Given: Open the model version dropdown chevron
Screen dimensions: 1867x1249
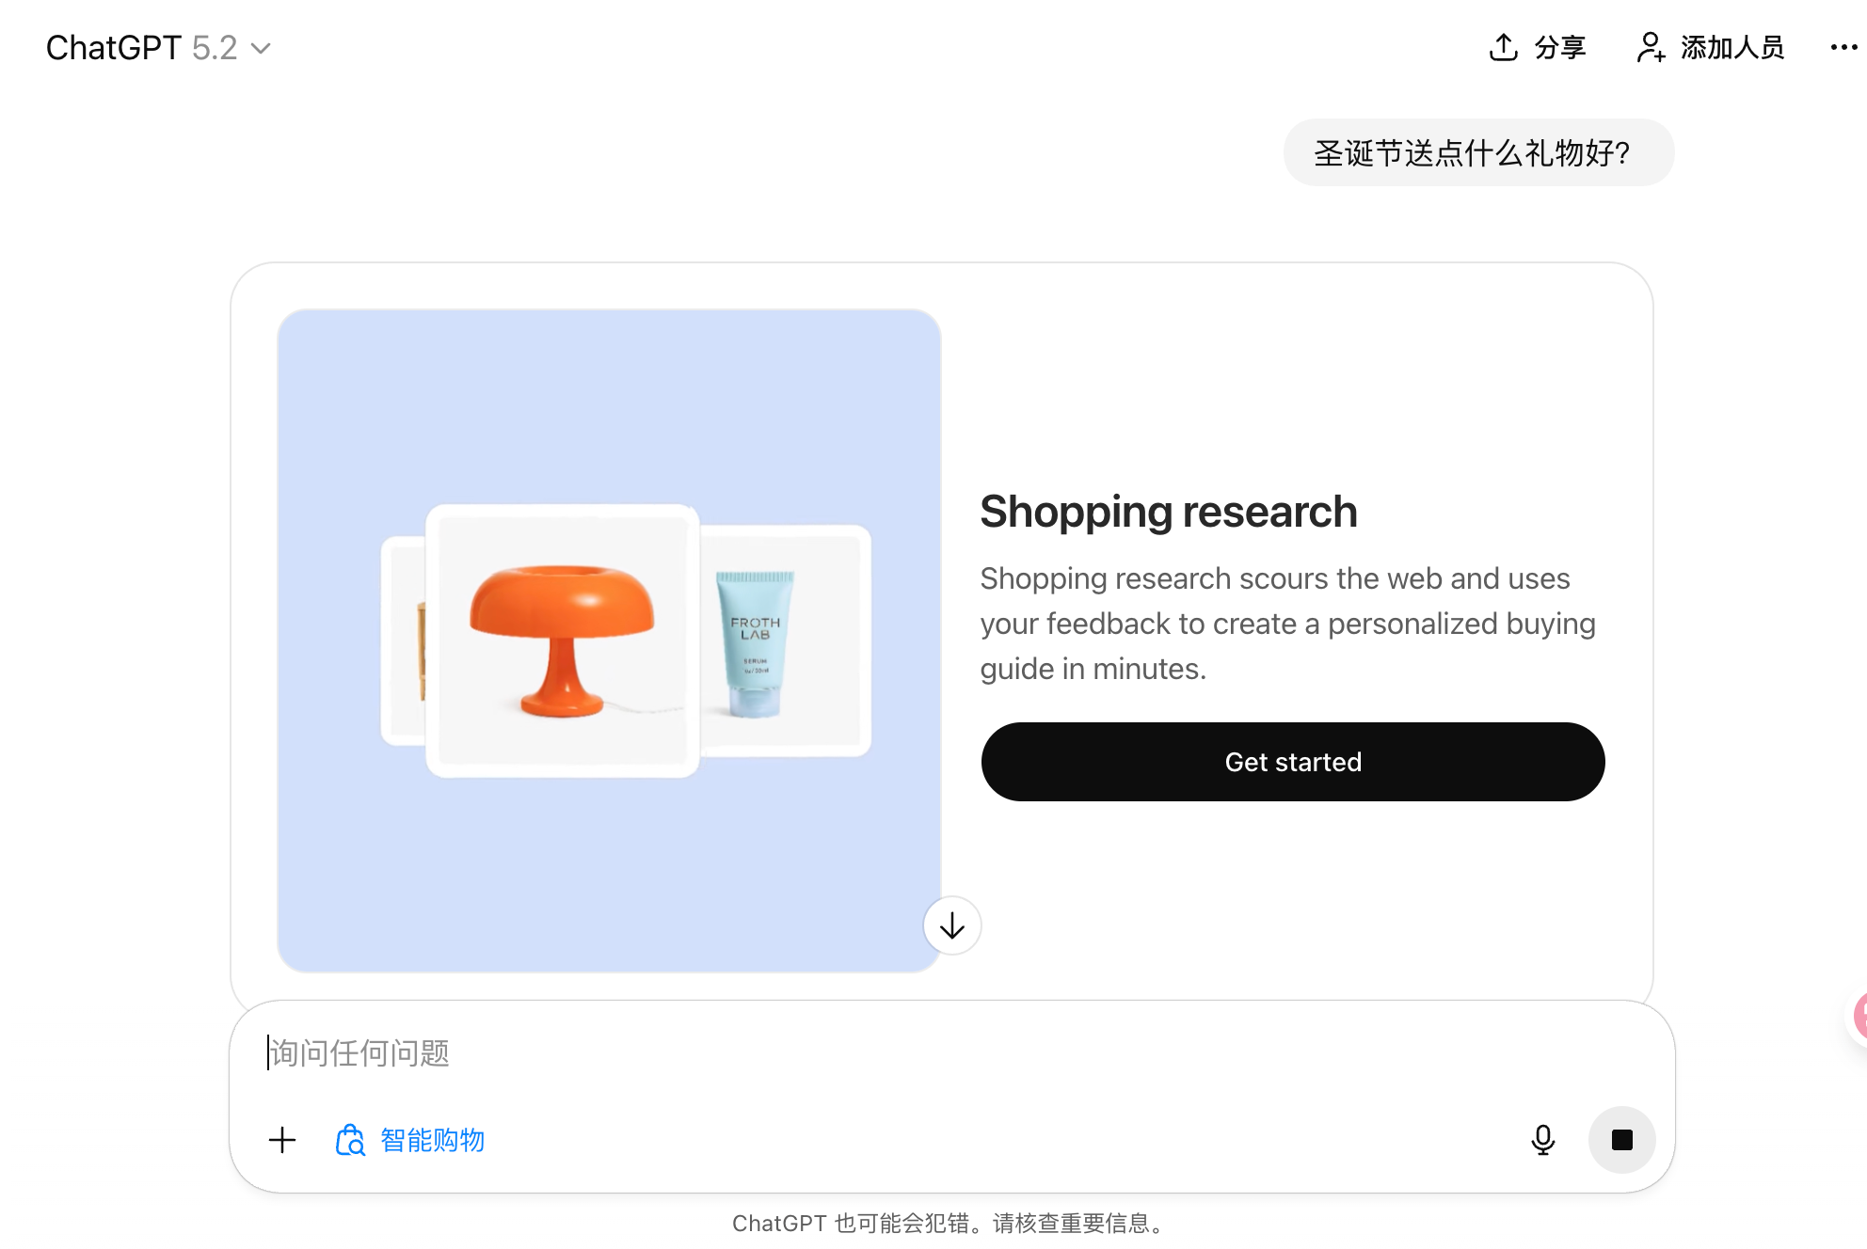Looking at the screenshot, I should pyautogui.click(x=261, y=48).
